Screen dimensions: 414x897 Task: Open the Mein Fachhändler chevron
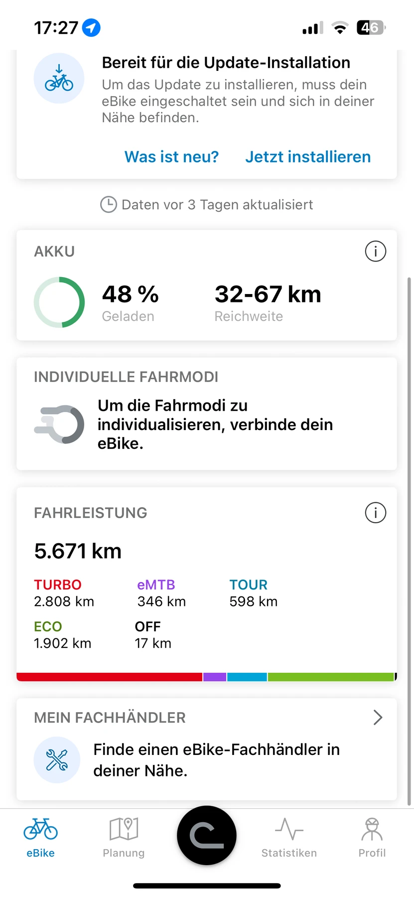pos(378,717)
